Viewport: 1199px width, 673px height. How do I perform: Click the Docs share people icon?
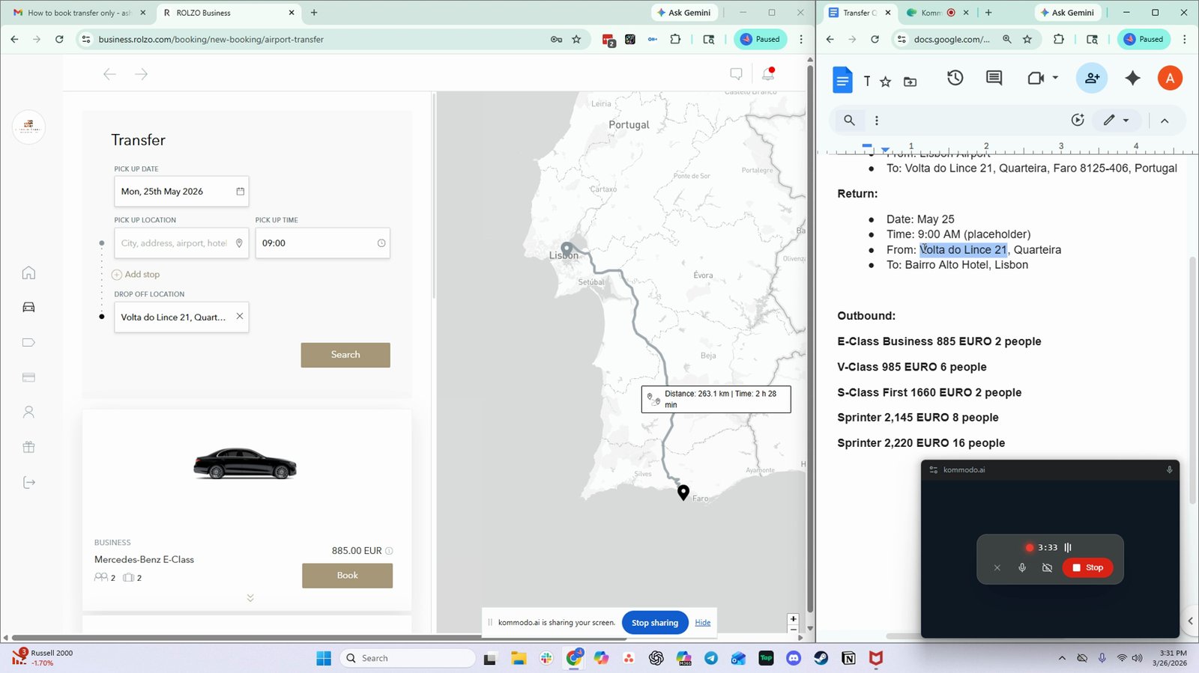(x=1092, y=78)
